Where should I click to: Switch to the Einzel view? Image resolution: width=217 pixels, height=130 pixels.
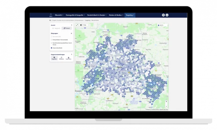tap(67, 28)
